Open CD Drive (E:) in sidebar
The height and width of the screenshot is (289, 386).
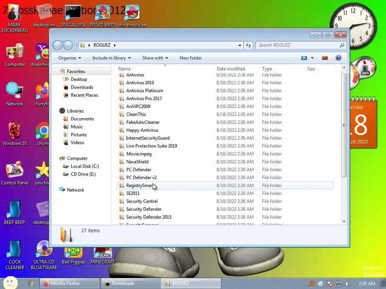[83, 174]
